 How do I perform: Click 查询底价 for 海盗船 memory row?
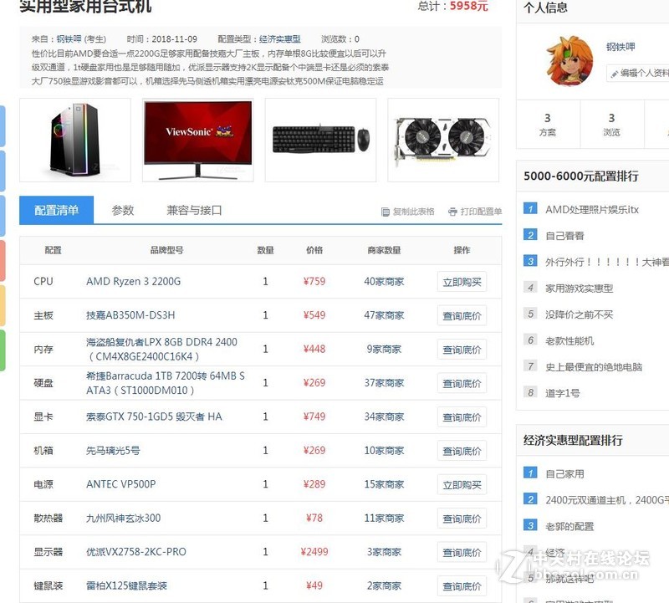click(462, 350)
